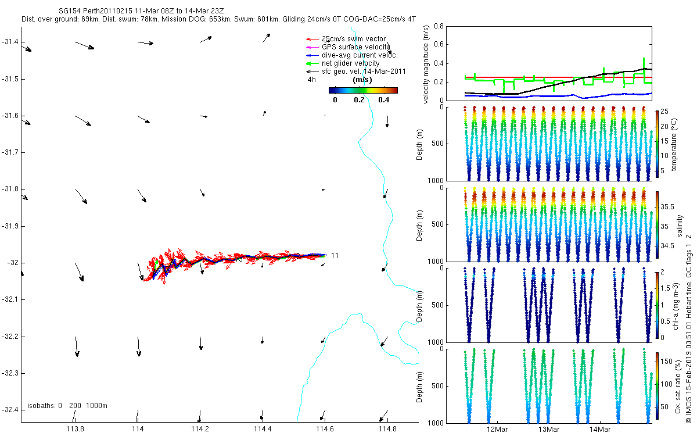
Task: Click latitude tick label '-32.4'
Action: (10, 410)
